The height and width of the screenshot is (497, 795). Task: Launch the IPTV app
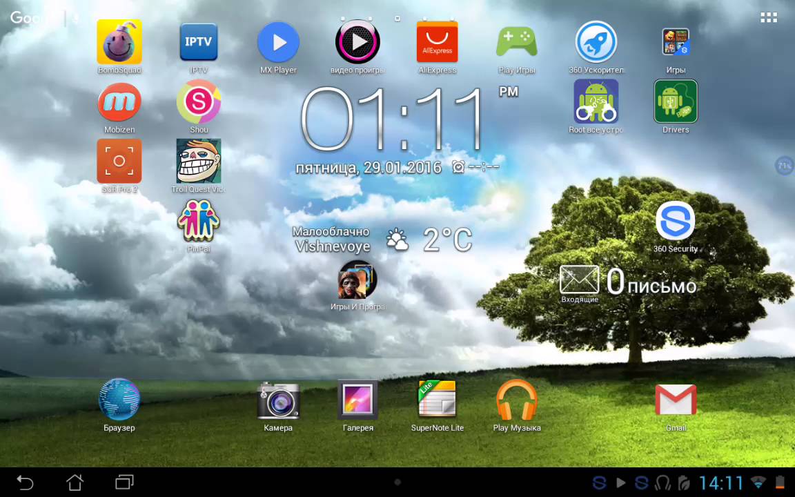[x=198, y=41]
